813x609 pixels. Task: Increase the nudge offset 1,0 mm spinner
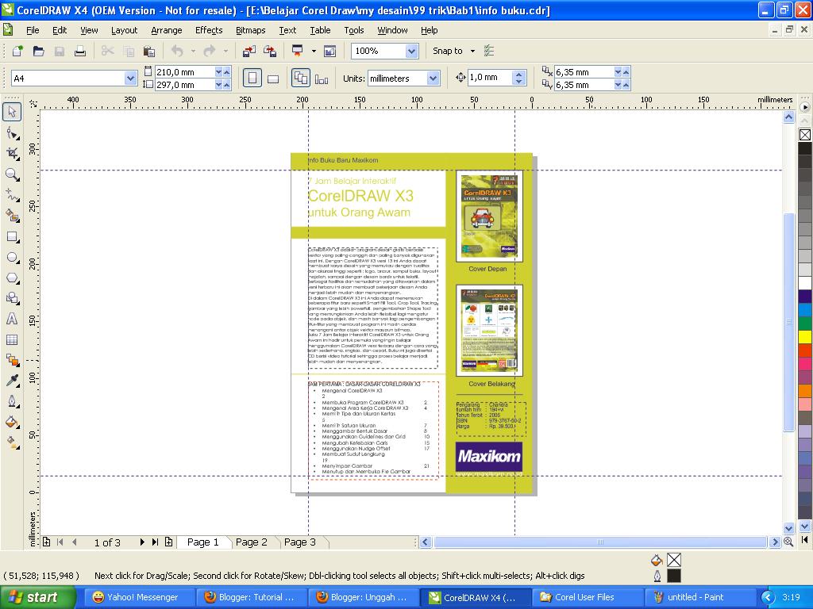(519, 74)
